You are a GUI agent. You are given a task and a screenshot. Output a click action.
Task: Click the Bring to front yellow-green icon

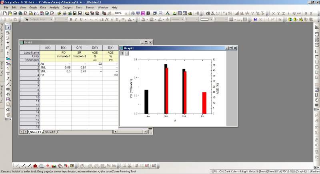tap(290, 20)
